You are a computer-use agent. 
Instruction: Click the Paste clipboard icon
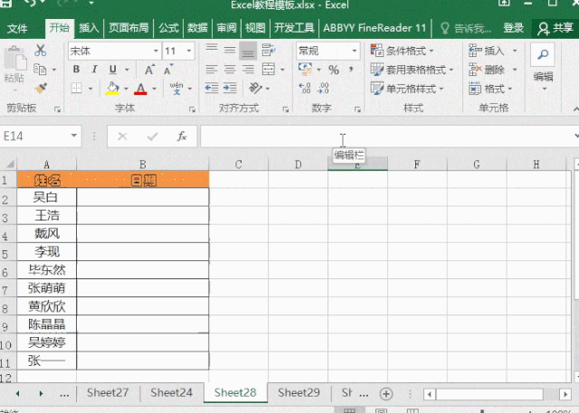pos(14,60)
